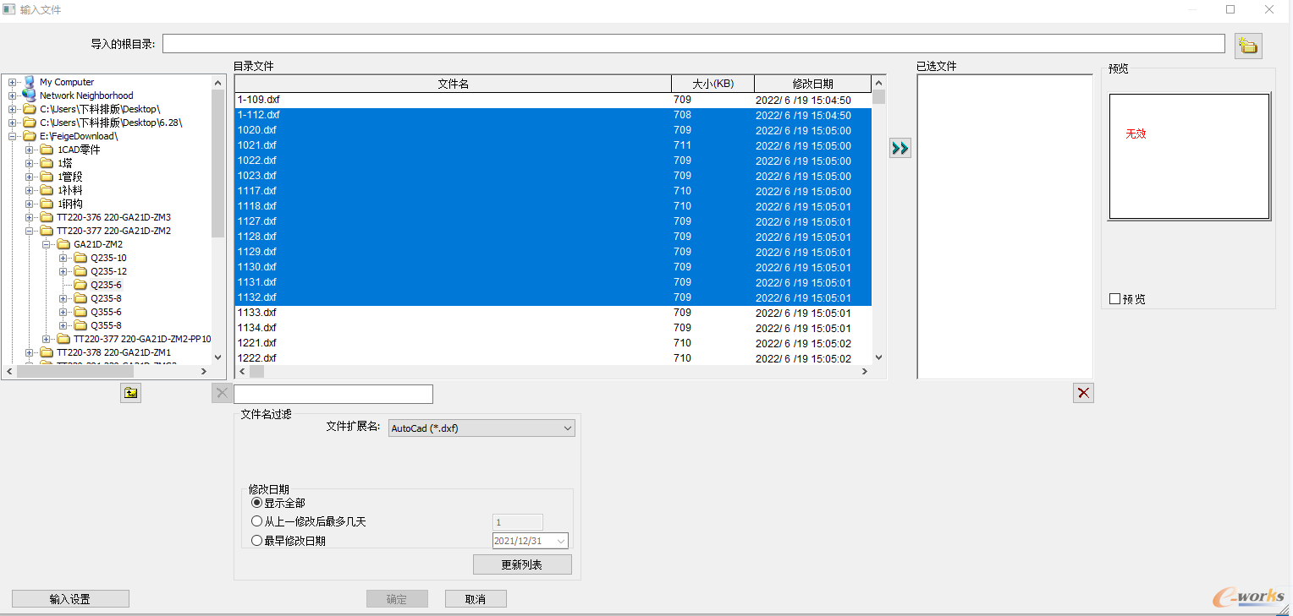Sort by 修改日期 column header
Screen dimensions: 1293x616
[812, 84]
